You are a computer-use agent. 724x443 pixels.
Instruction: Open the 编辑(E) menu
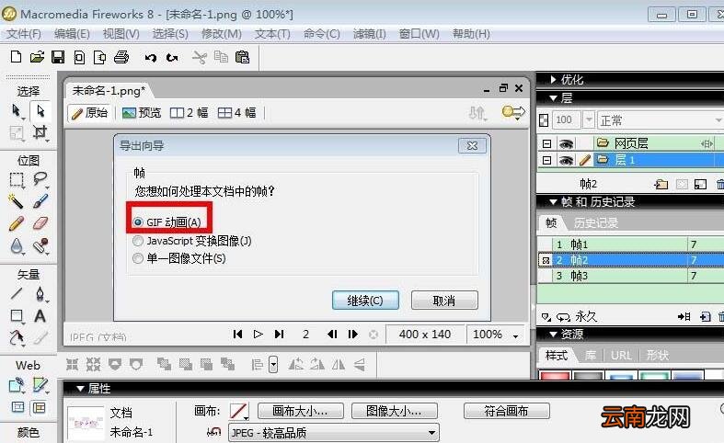(72, 34)
